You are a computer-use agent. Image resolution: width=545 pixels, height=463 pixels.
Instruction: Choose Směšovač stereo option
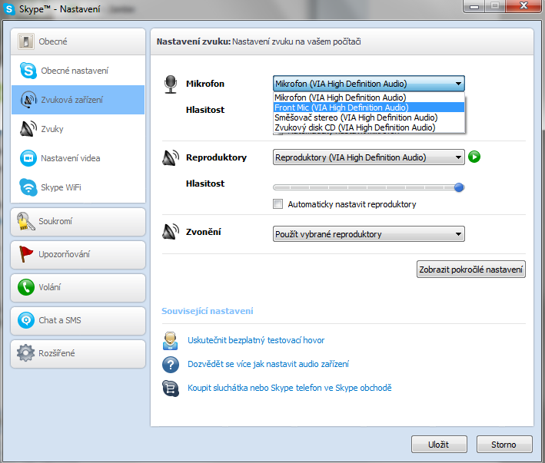[x=369, y=117]
